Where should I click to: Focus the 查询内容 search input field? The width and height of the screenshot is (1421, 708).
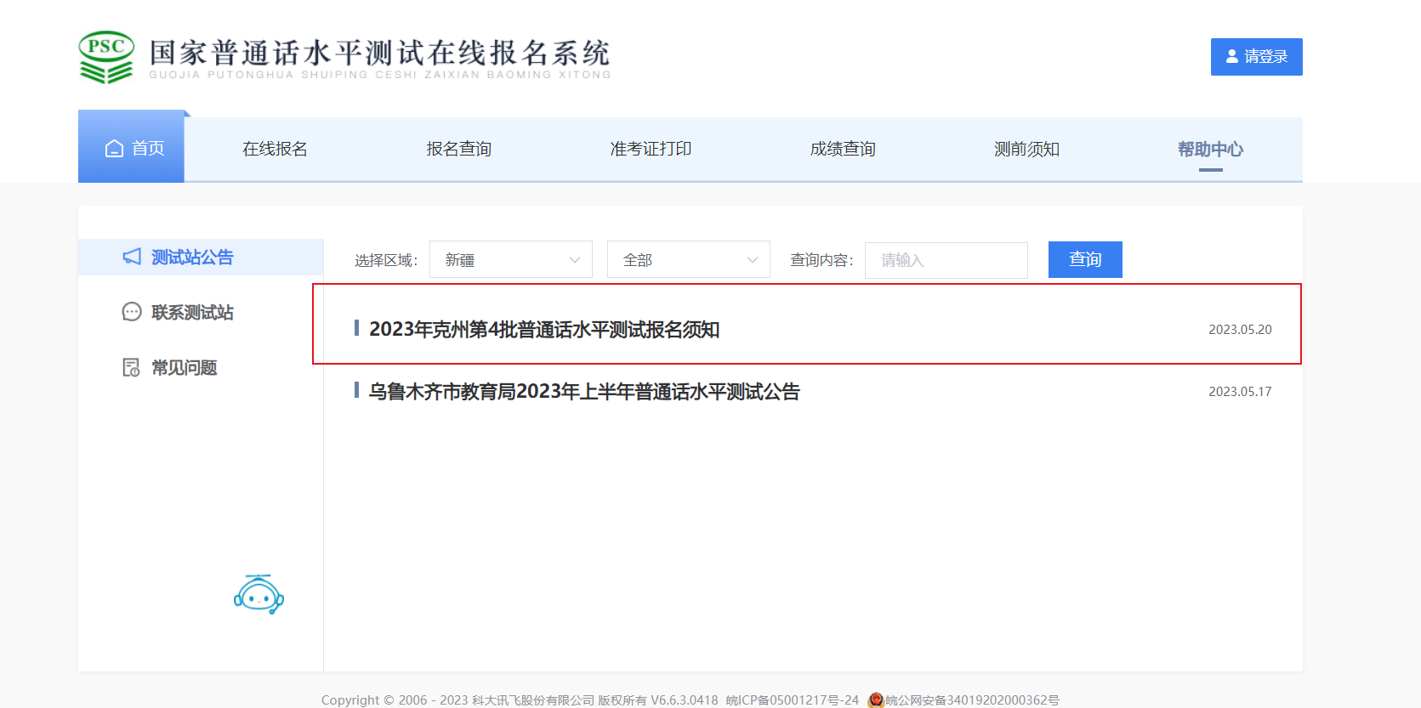(946, 260)
